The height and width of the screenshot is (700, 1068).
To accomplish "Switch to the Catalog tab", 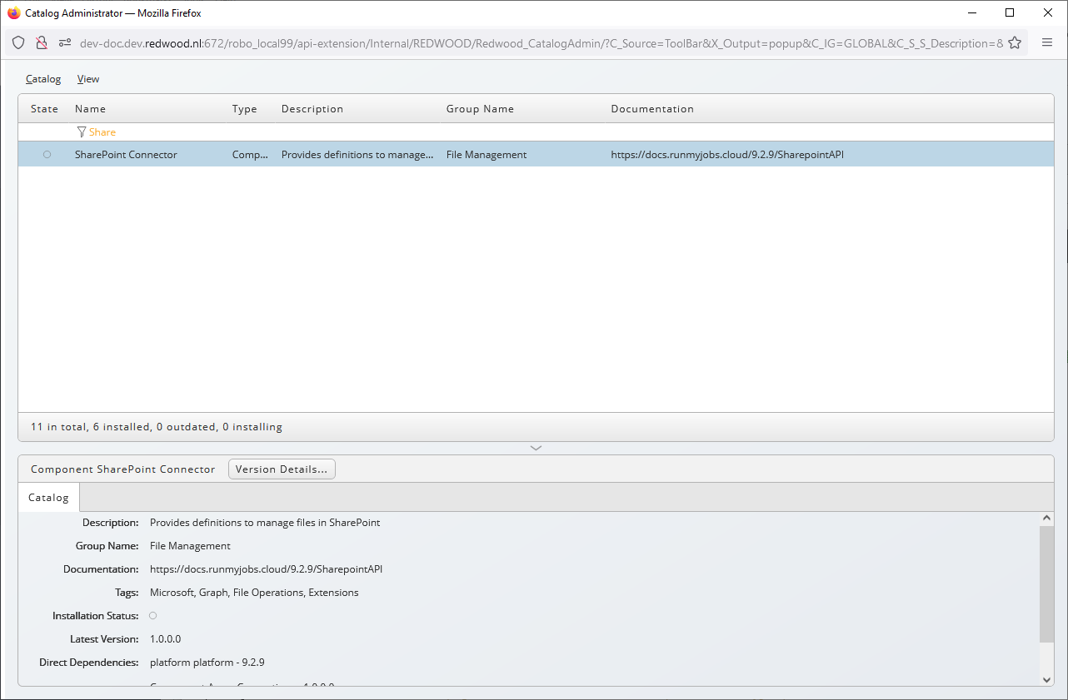I will click(48, 497).
